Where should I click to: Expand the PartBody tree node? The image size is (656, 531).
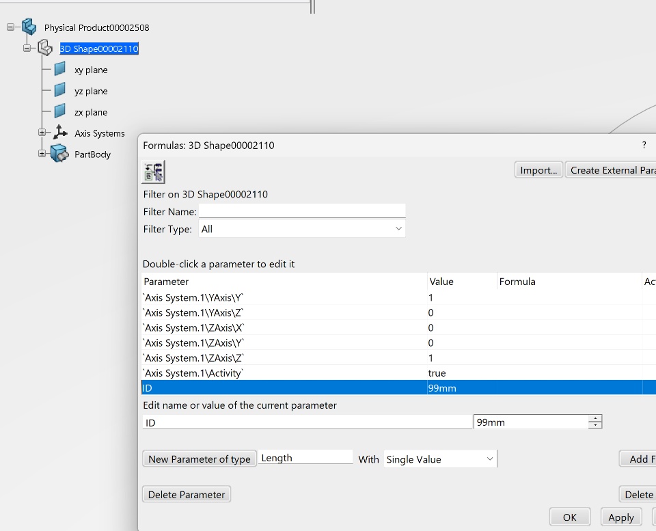point(42,154)
